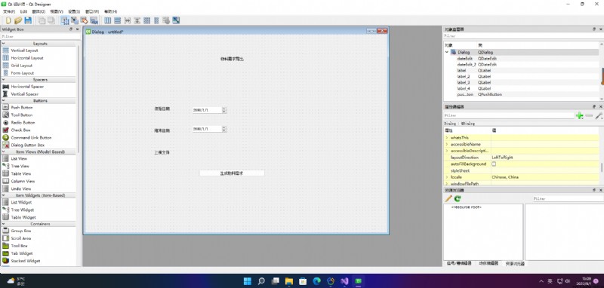The image size is (604, 288).
Task: Click the property editor vertical scrollbar
Action: click(601, 167)
